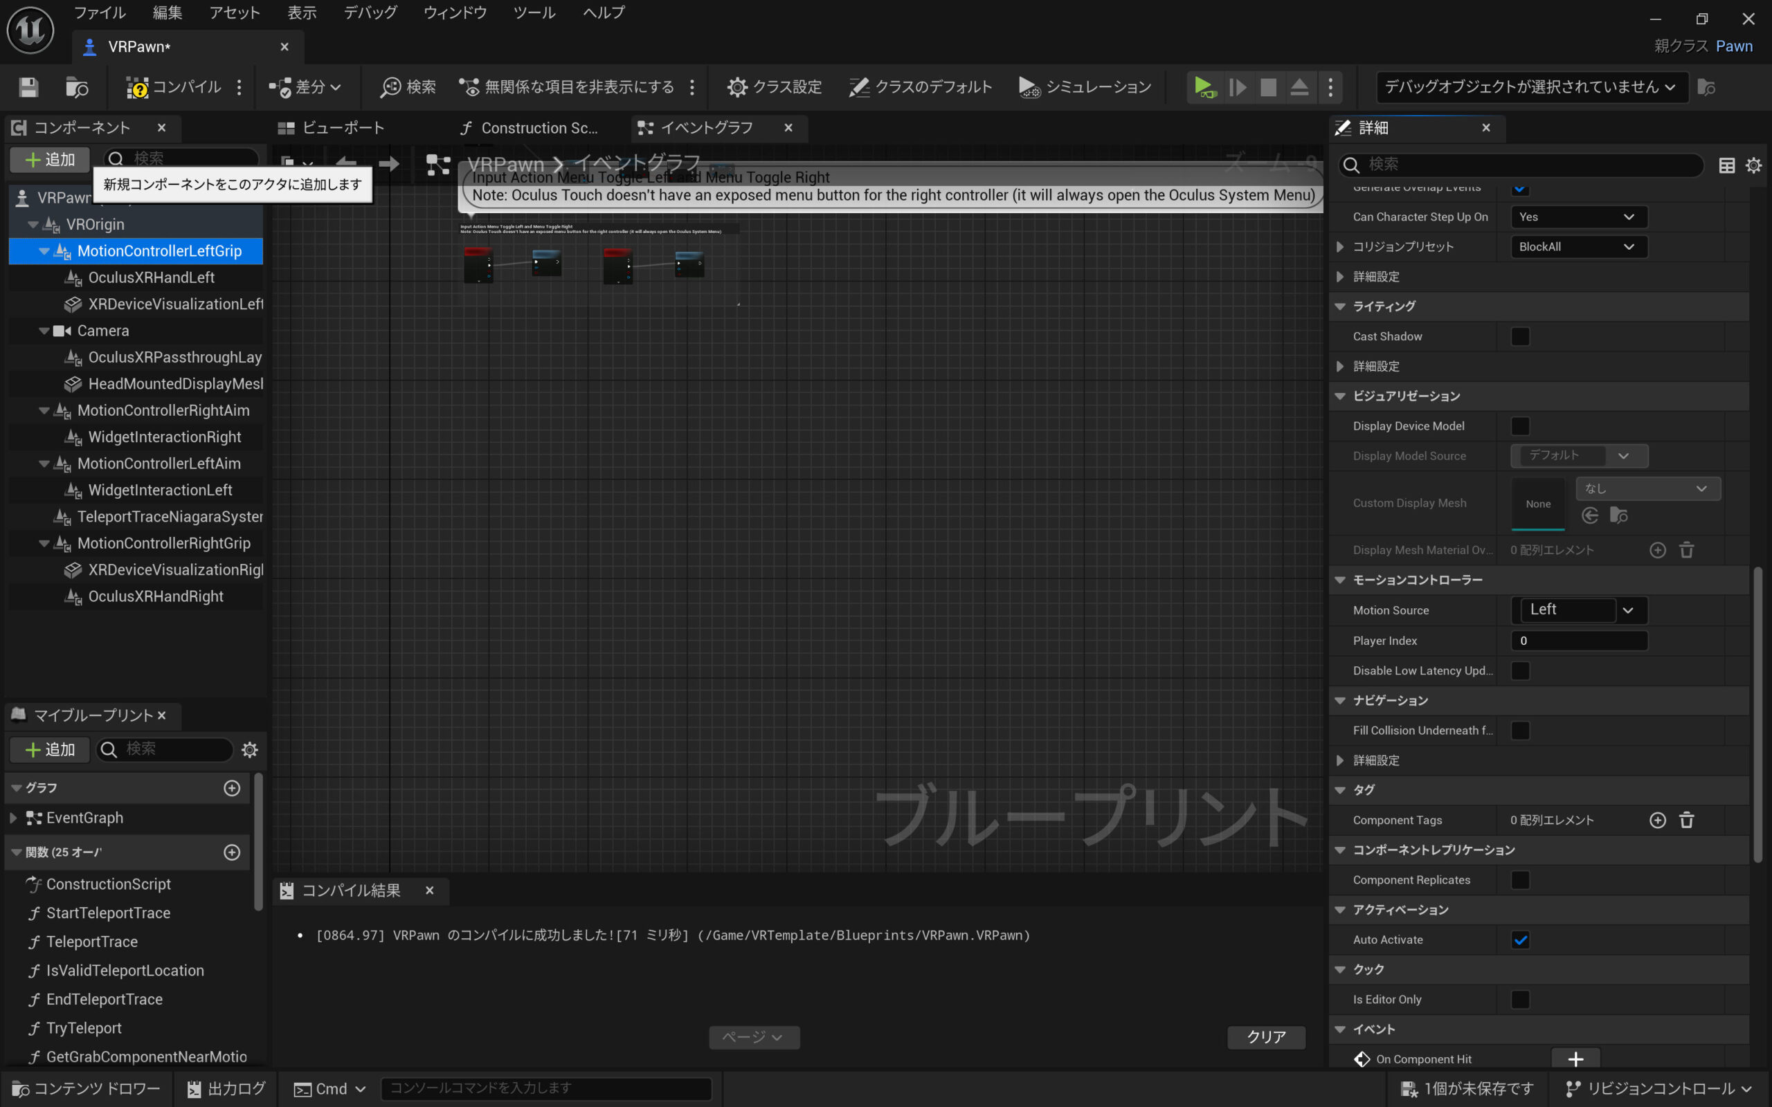Toggle the Display Device Model checkbox

tap(1520, 426)
